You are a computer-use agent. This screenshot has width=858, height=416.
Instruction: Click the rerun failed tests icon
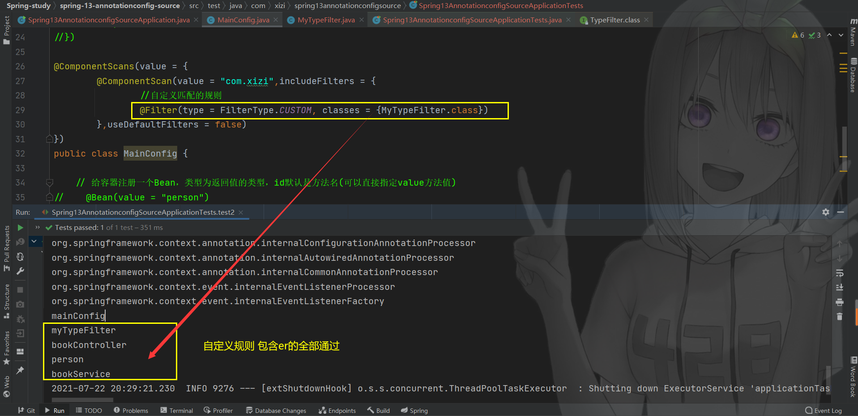(x=20, y=242)
